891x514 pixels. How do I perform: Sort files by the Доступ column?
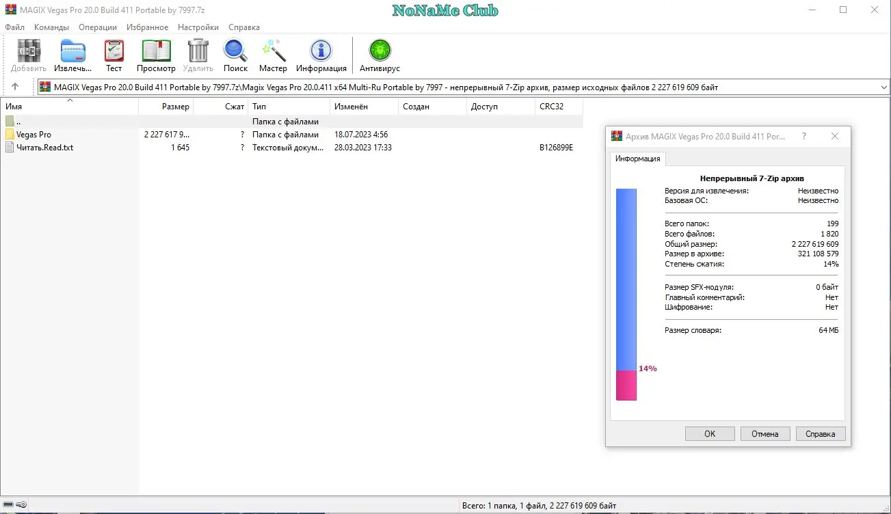501,107
